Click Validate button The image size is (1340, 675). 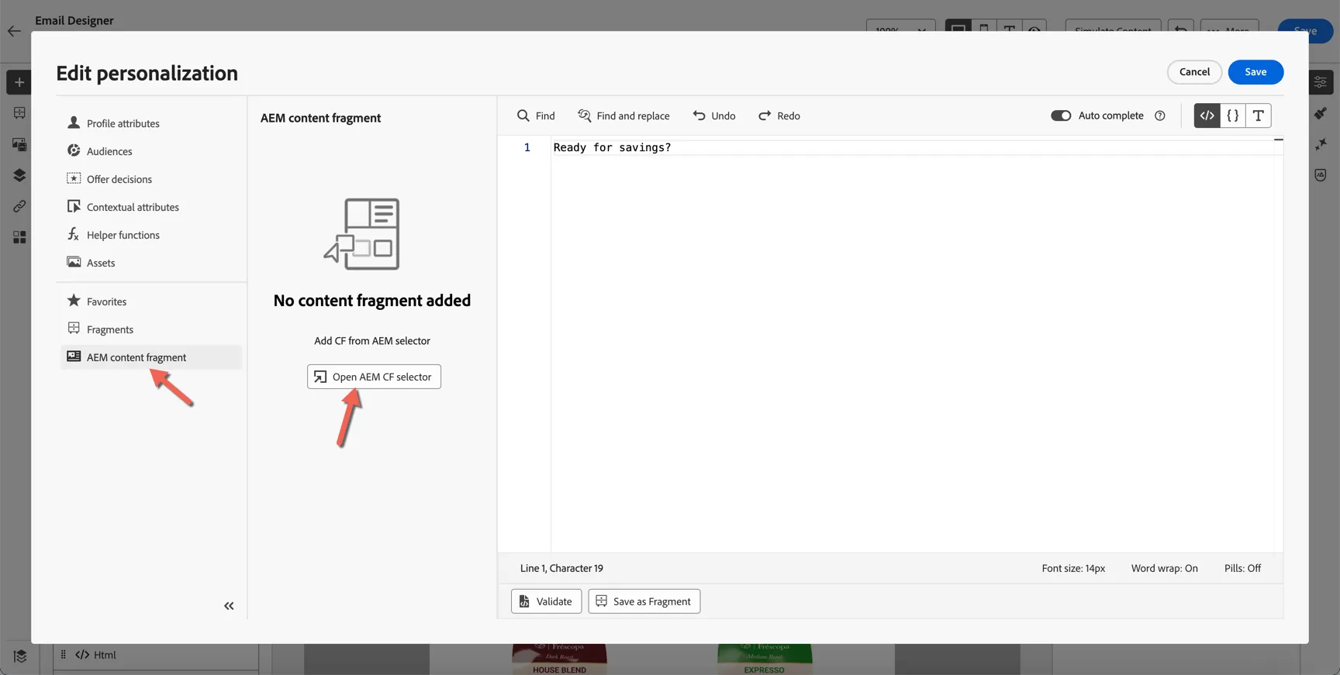[546, 601]
